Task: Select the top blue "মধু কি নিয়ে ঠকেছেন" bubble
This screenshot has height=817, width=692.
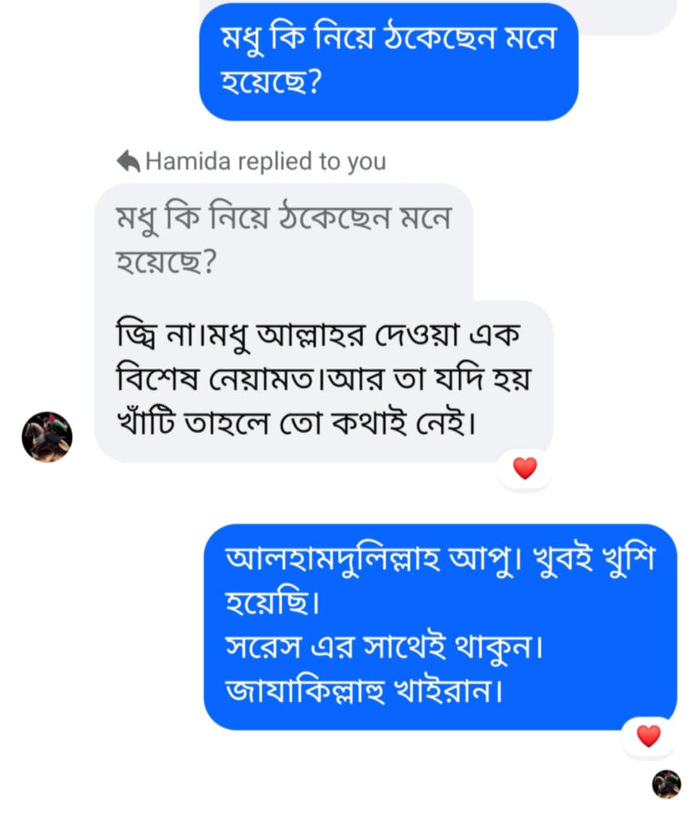Action: tap(388, 61)
